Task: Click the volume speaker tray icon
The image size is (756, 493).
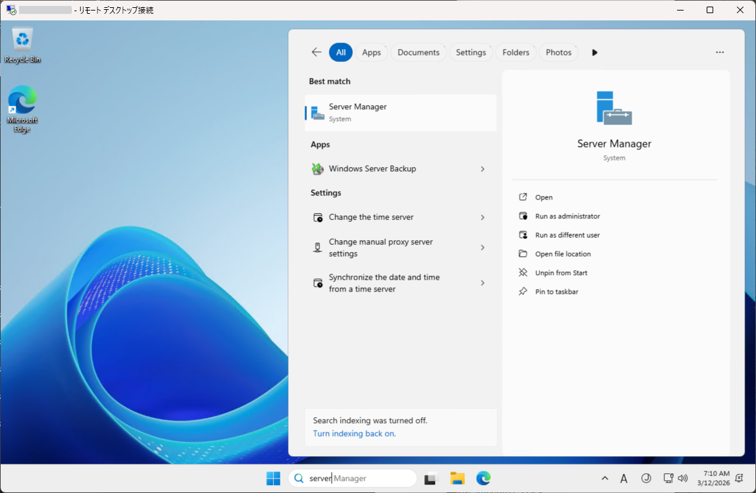Action: 682,479
